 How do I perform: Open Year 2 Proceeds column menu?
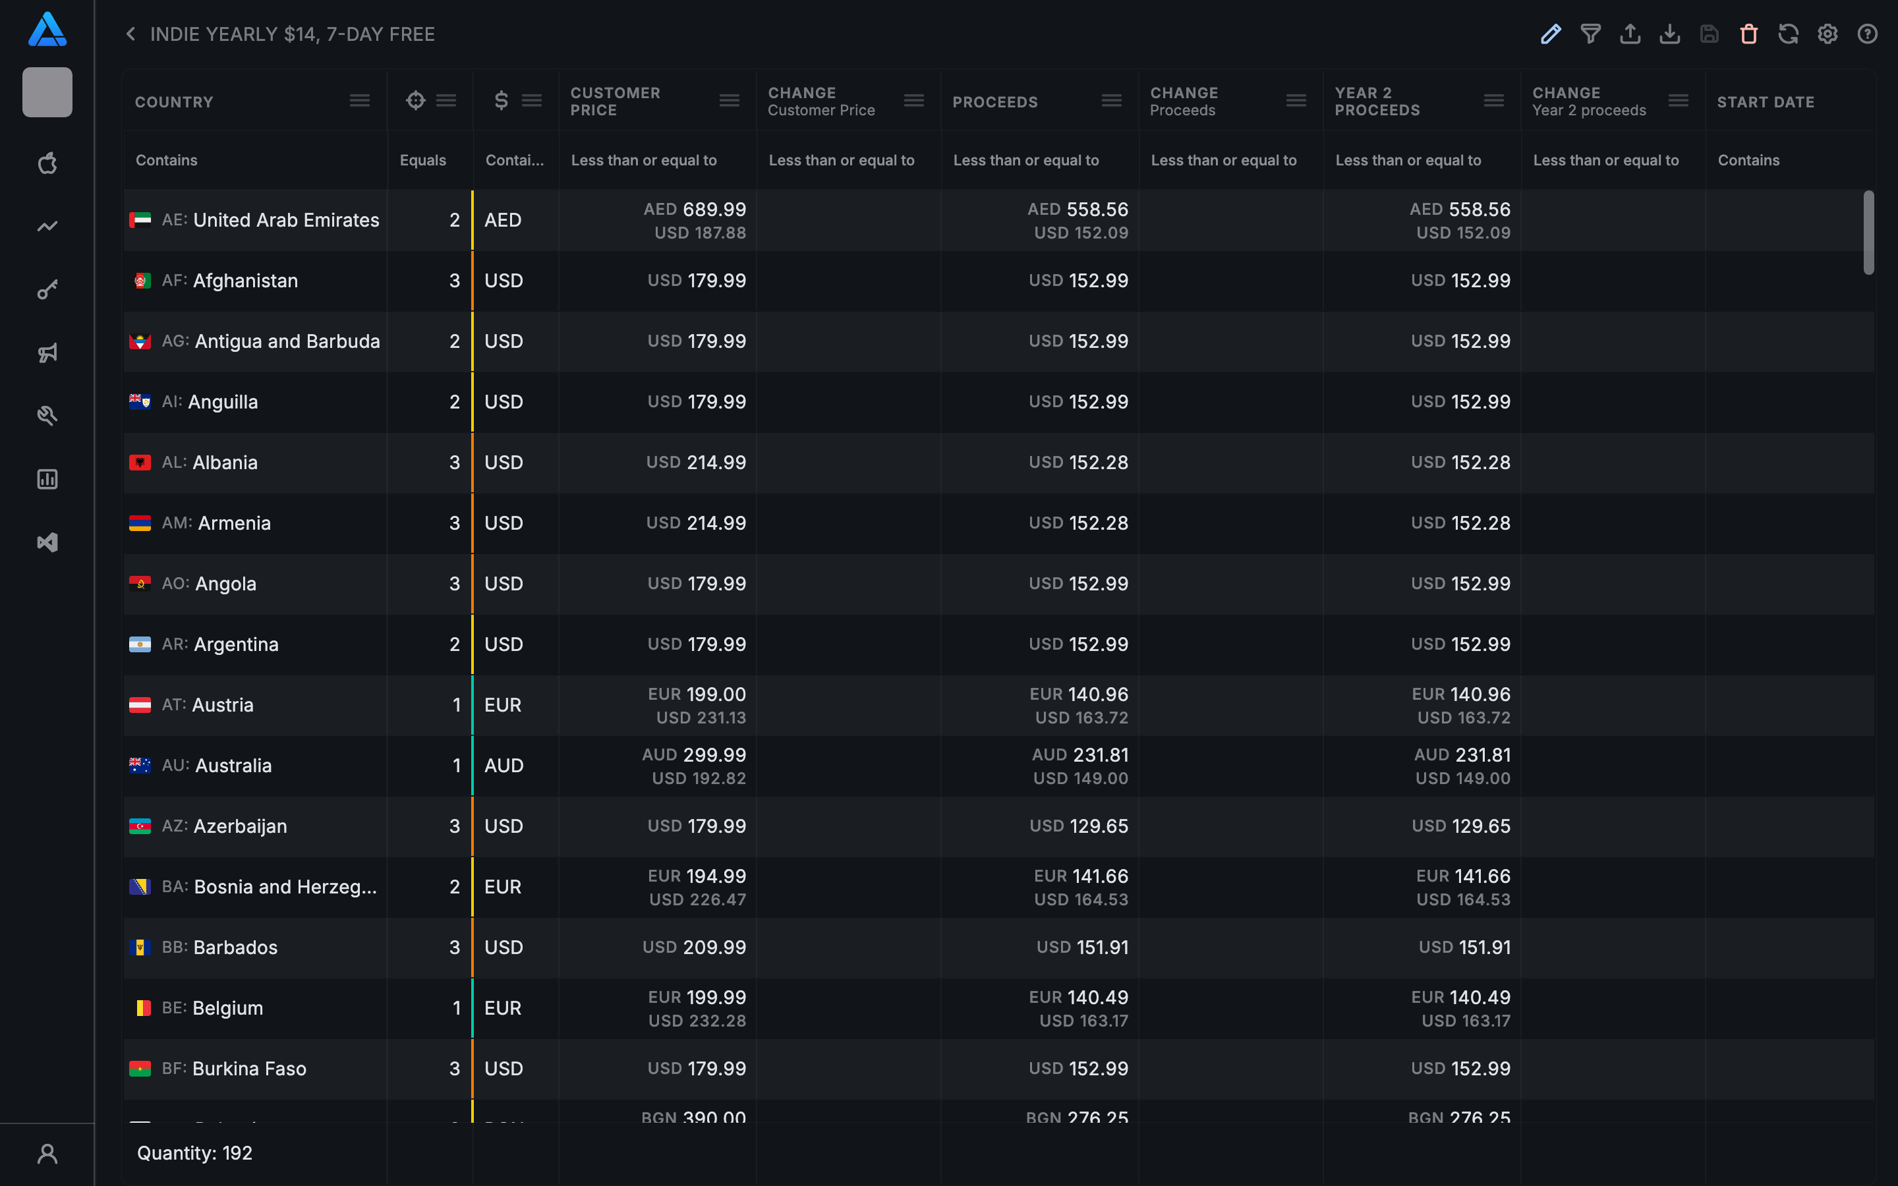click(x=1493, y=100)
